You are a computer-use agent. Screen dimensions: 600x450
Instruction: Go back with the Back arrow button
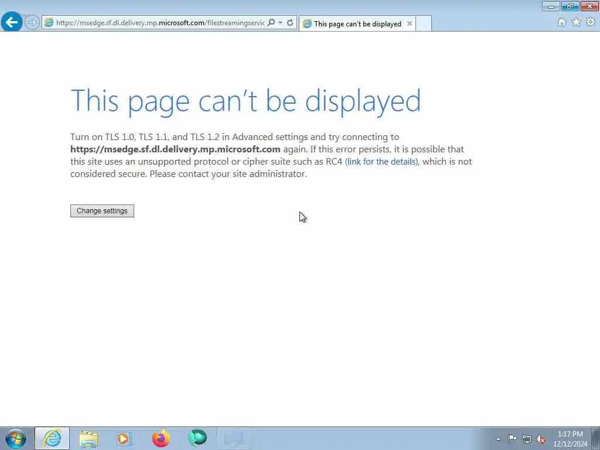point(12,22)
